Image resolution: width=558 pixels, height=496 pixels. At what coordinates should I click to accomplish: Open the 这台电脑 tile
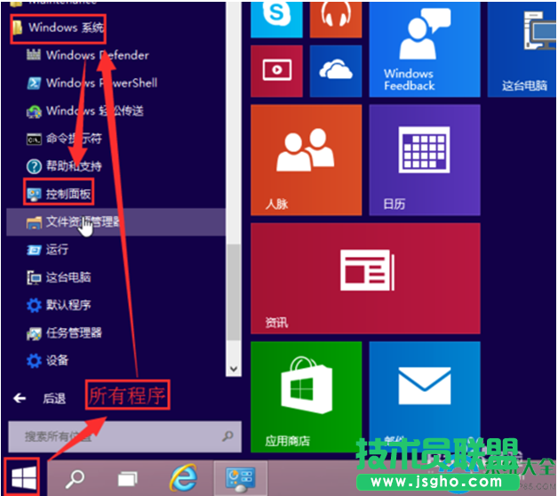tap(522, 49)
